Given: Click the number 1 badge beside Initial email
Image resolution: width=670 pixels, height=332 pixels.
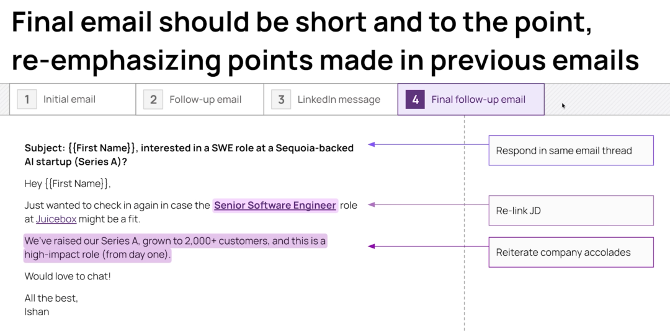Looking at the screenshot, I should [27, 99].
